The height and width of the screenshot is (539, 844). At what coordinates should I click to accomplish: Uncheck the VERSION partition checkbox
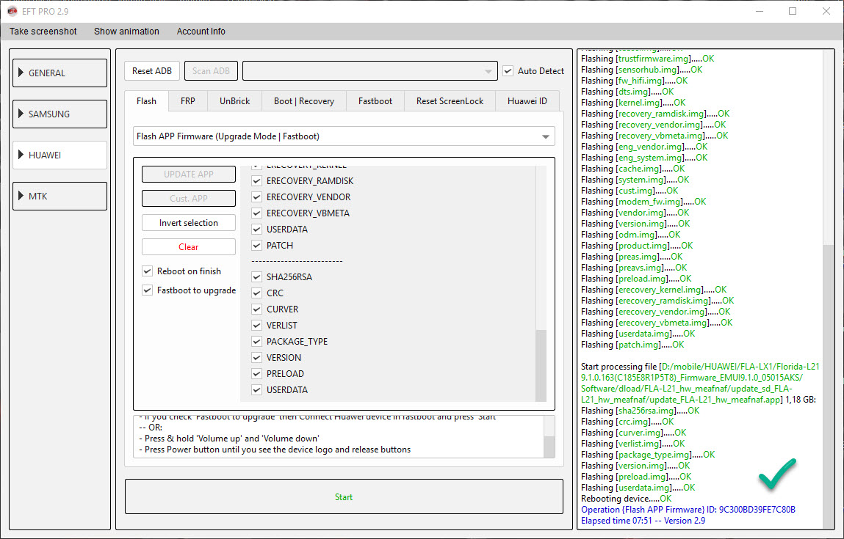click(257, 358)
